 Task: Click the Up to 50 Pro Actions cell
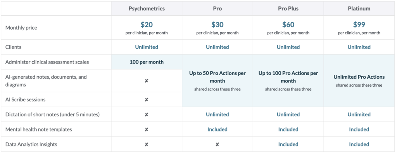point(217,81)
